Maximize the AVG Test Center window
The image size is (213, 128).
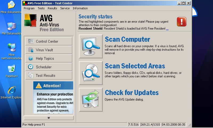[x=183, y=3]
